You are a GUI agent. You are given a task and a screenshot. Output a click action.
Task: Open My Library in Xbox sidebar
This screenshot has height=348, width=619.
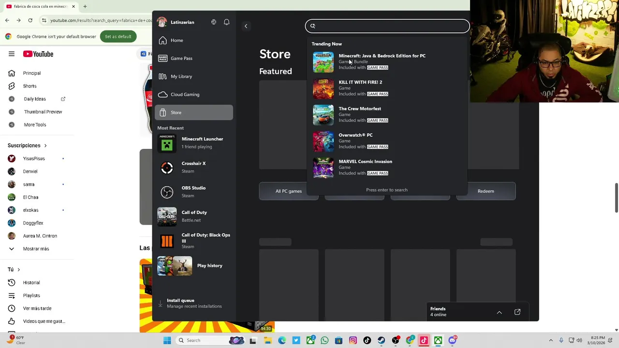coord(193,76)
